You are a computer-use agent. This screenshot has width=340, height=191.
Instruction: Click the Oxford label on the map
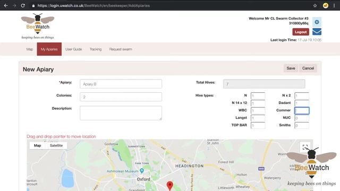click(143, 179)
